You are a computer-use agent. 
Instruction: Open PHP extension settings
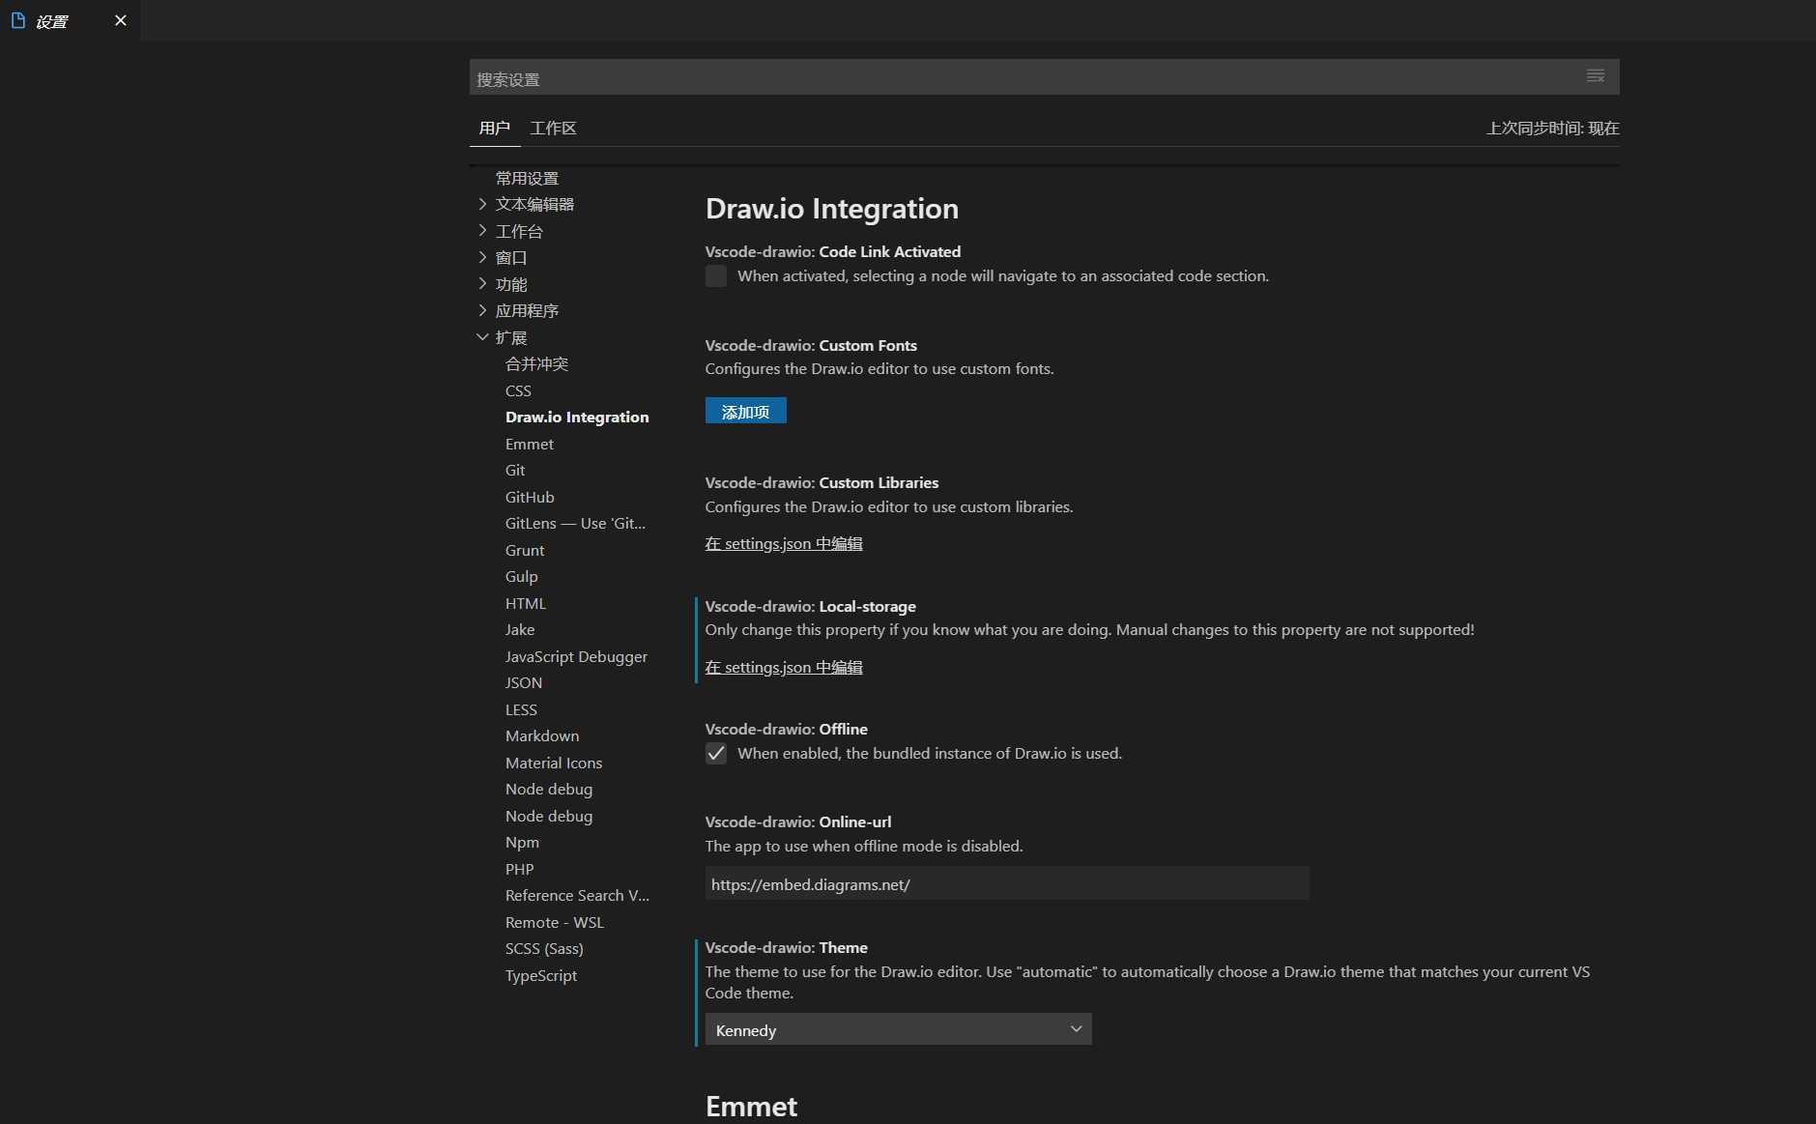pyautogui.click(x=519, y=869)
